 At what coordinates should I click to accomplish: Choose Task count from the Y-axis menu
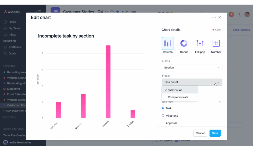point(180,90)
